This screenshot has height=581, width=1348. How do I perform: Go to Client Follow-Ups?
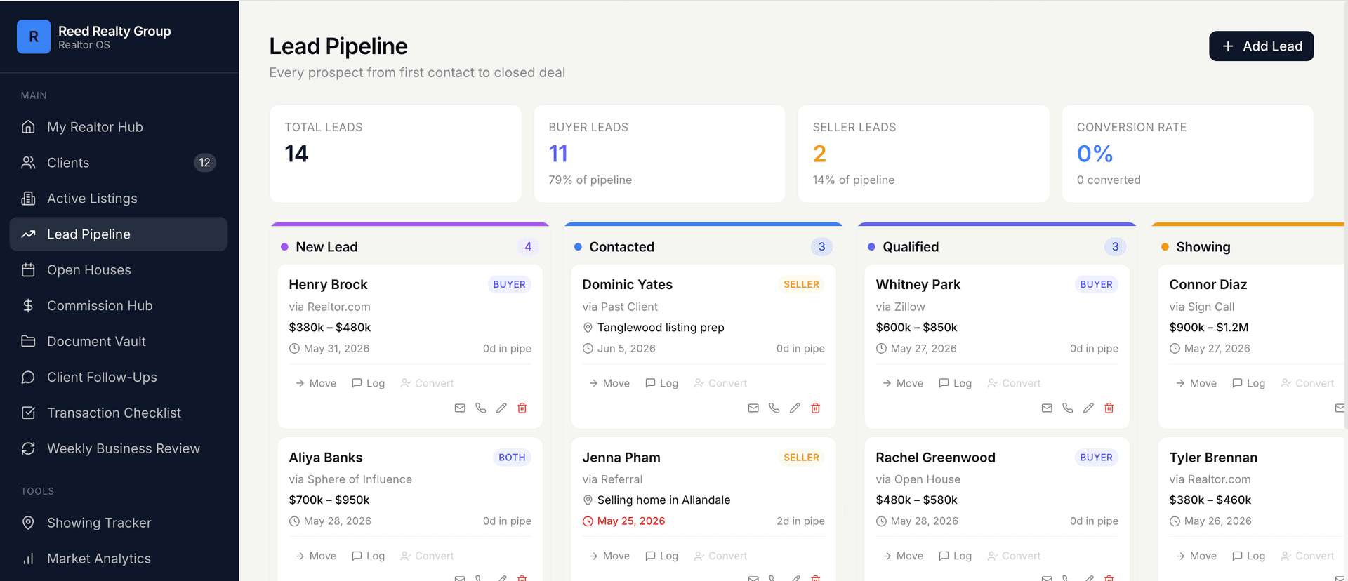118,378
